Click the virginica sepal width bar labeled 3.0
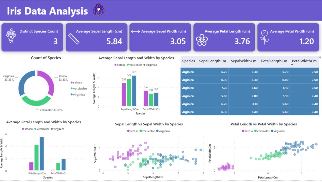Image resolution: width=322 pixels, height=182 pixels. pyautogui.click(x=156, y=100)
